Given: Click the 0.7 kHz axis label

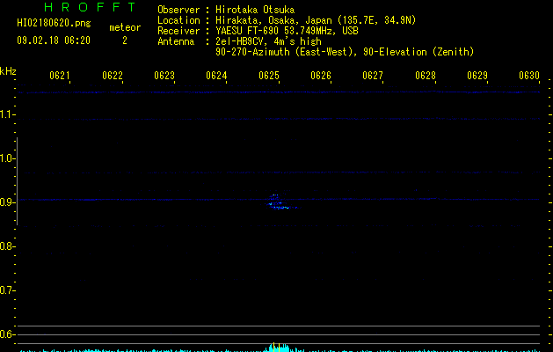Looking at the screenshot, I should tap(7, 290).
